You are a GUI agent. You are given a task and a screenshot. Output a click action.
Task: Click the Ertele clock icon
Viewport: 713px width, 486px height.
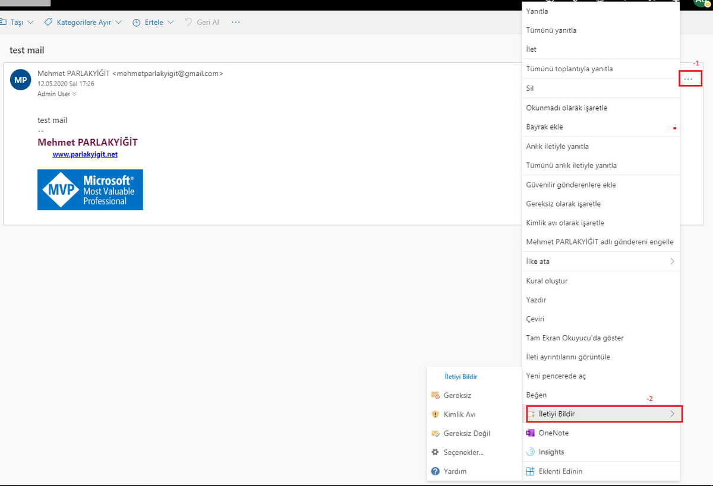[x=136, y=23]
